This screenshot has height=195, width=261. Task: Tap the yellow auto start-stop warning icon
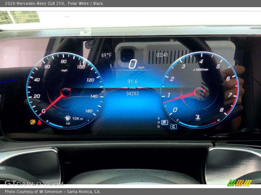33,122
